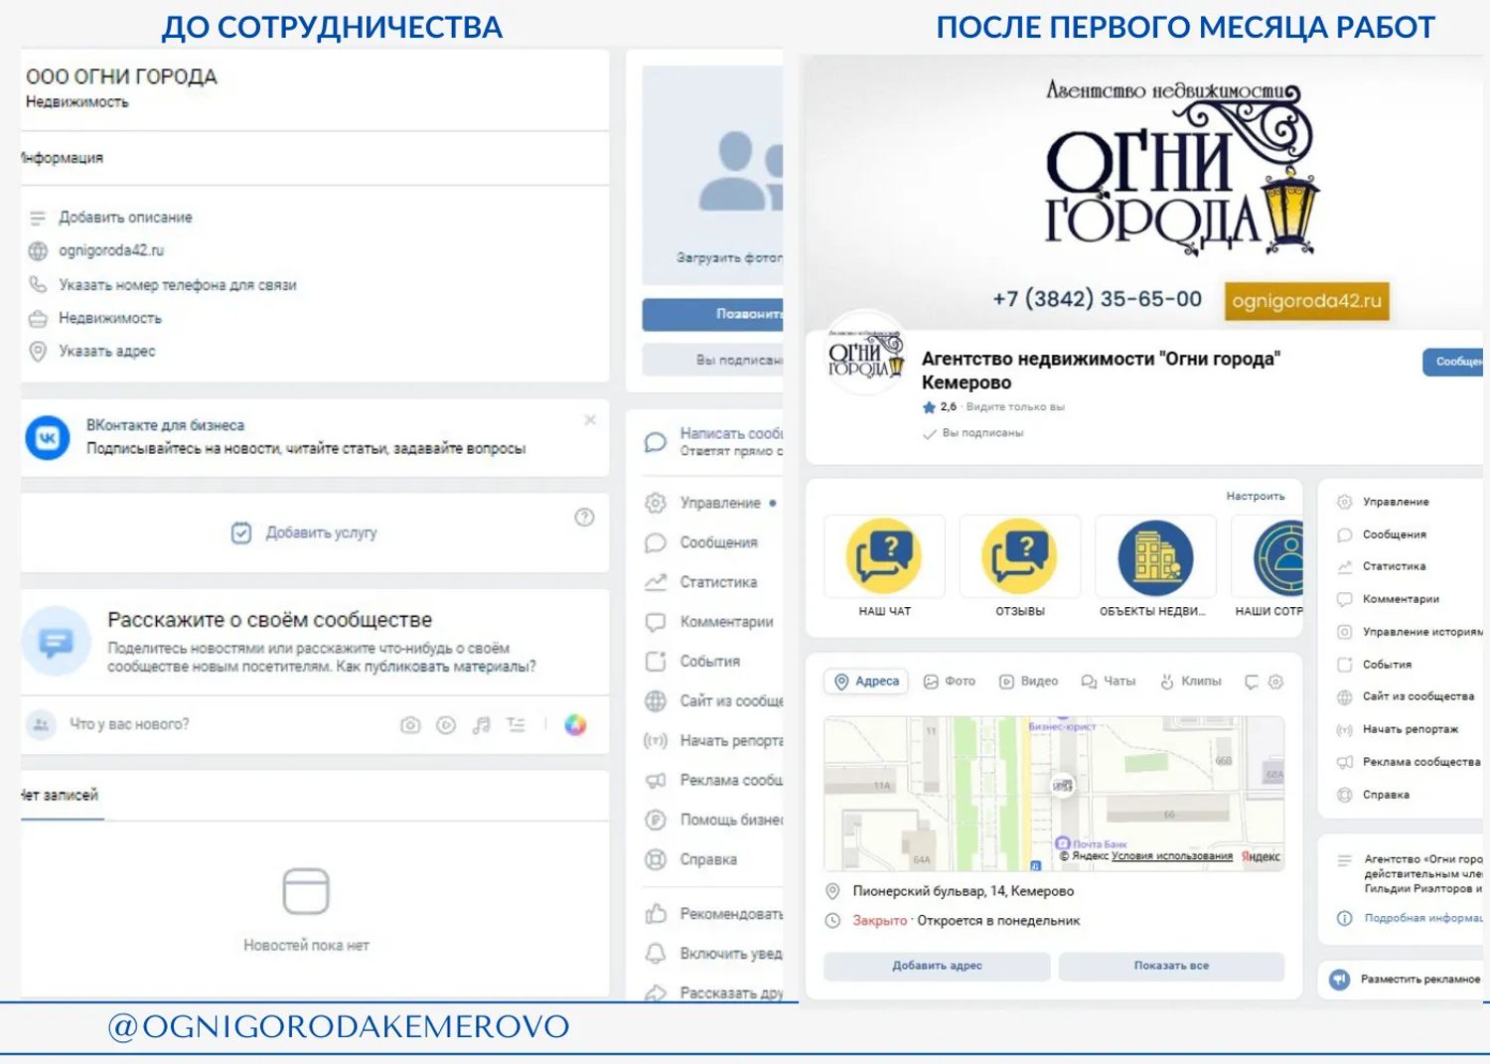Open the colorful poster circle icon
Image resolution: width=1490 pixels, height=1064 pixels.
[x=575, y=725]
